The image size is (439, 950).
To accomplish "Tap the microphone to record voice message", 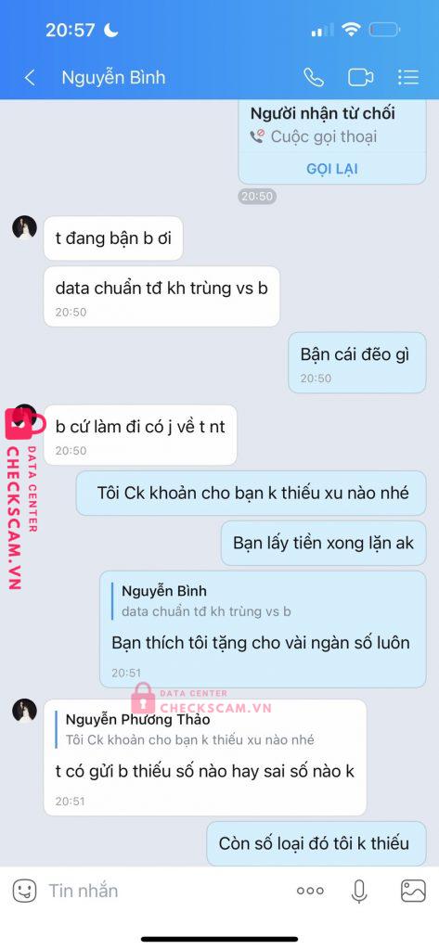I will (359, 891).
